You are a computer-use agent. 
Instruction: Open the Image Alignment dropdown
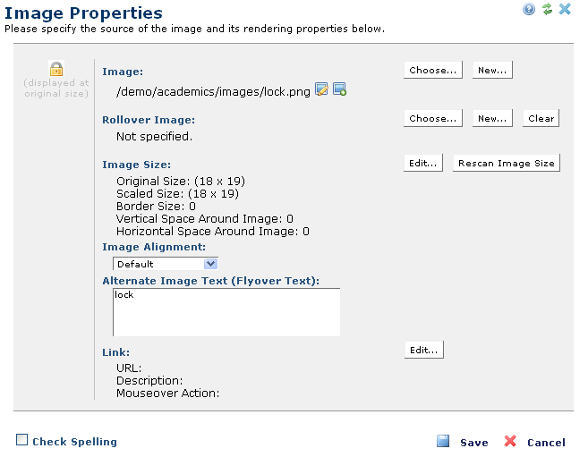tap(166, 264)
